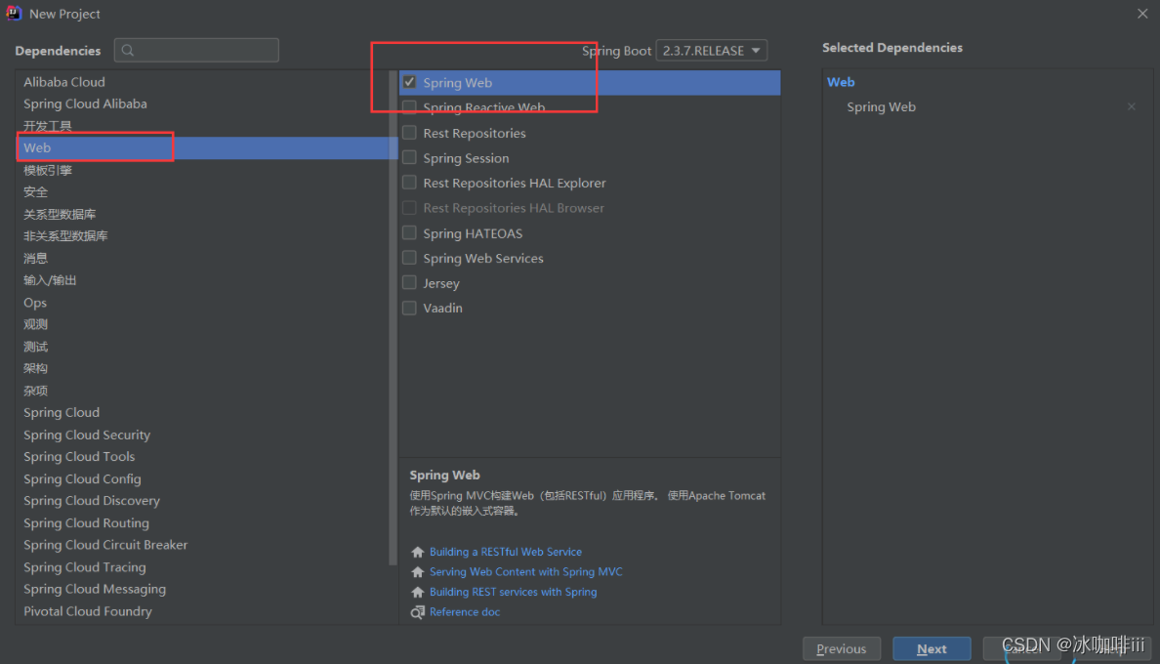Select the 关系型数据库 category
The image size is (1160, 664).
coord(202,215)
